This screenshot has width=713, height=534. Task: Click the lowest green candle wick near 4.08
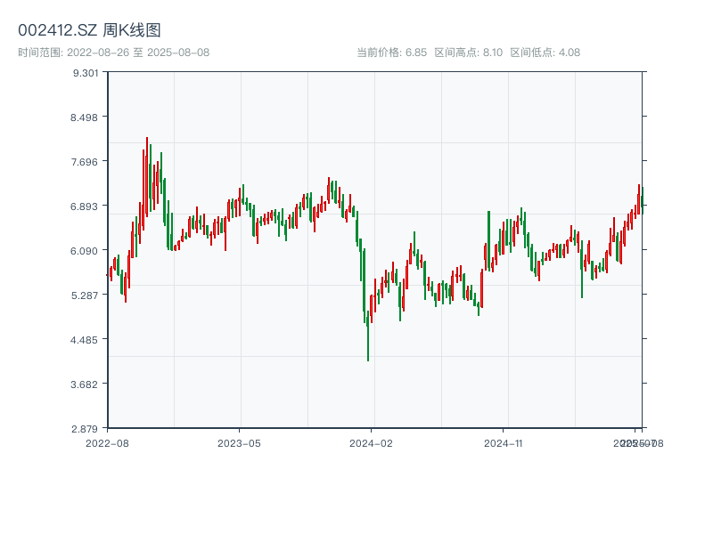click(368, 352)
